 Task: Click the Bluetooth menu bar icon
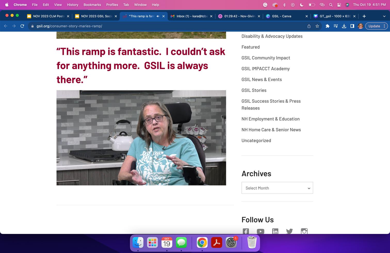[284, 5]
